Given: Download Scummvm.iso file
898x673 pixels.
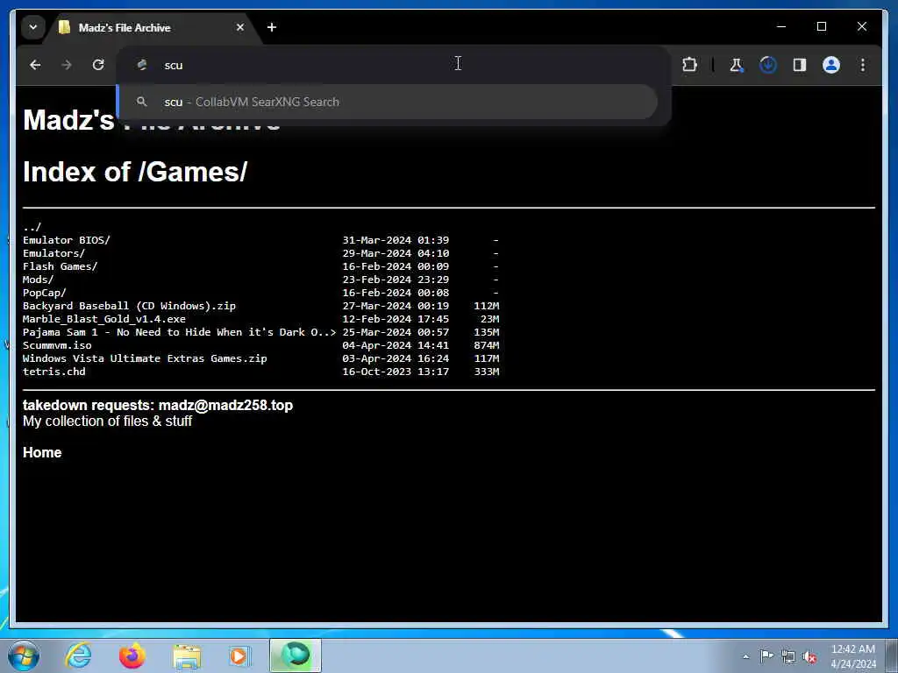Looking at the screenshot, I should [57, 345].
